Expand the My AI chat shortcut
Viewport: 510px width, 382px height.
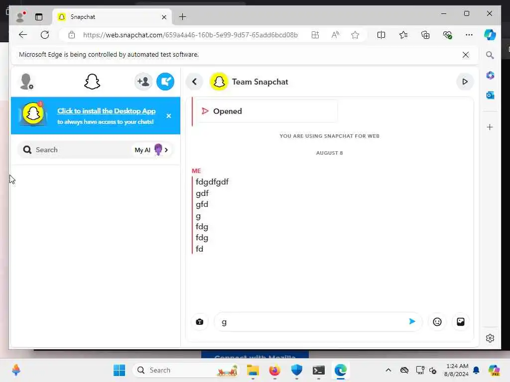point(151,150)
